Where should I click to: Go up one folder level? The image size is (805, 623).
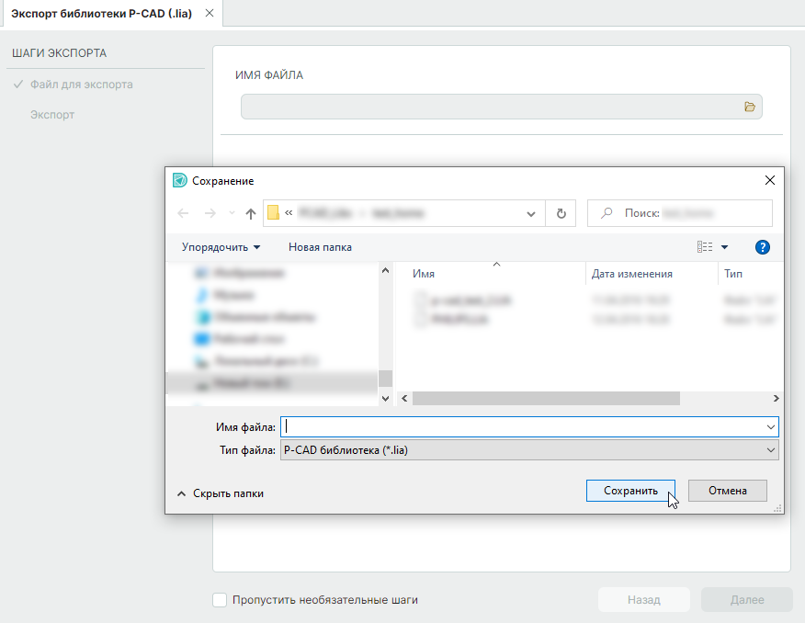[251, 213]
